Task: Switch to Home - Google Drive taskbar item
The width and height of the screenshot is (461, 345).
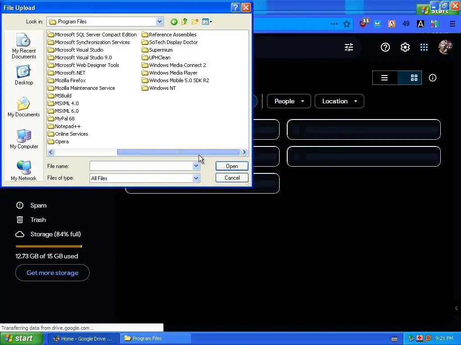Action: pyautogui.click(x=83, y=339)
